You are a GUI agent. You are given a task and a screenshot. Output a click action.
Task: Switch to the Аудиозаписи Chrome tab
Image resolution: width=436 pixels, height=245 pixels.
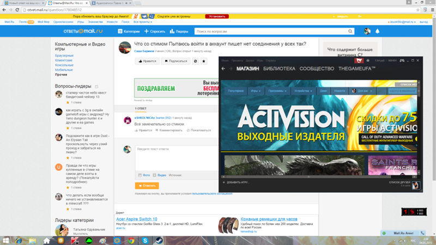112,3
